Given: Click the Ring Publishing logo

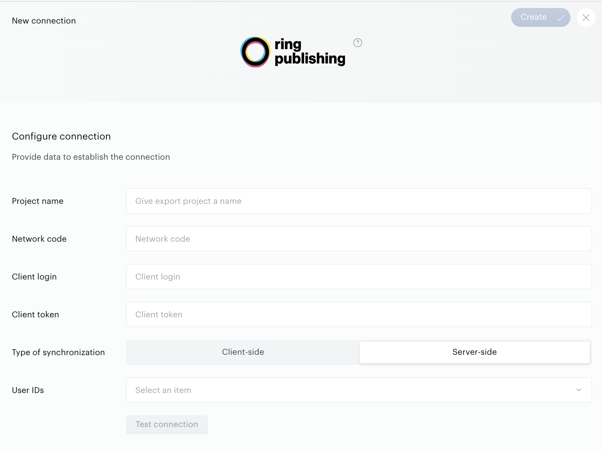Looking at the screenshot, I should (x=293, y=52).
